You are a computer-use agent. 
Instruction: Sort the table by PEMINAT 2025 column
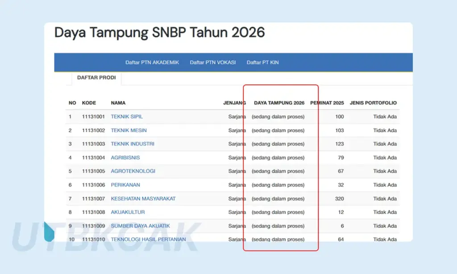point(327,103)
